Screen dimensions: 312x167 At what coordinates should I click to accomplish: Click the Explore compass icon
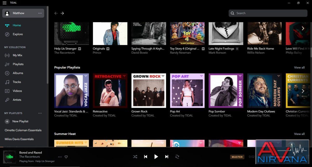[7, 34]
